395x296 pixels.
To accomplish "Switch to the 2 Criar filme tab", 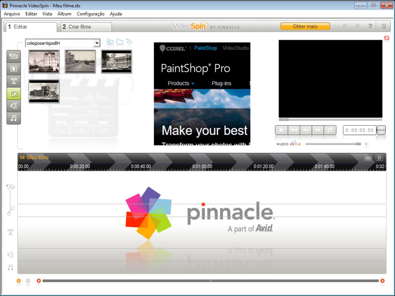I will tap(86, 27).
